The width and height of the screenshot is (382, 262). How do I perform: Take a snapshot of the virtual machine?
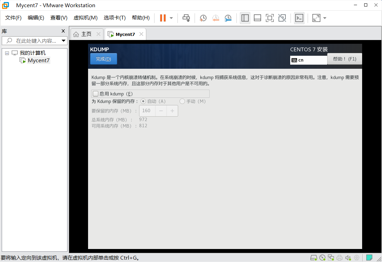[x=203, y=18]
